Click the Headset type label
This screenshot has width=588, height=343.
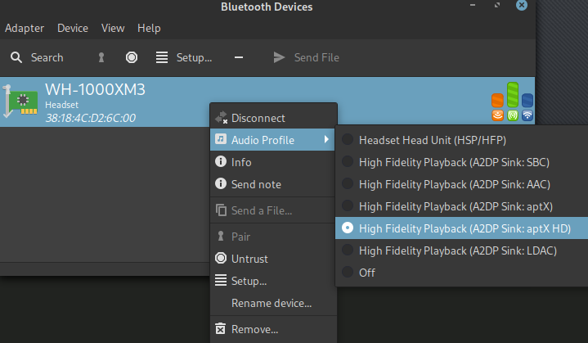tap(62, 105)
